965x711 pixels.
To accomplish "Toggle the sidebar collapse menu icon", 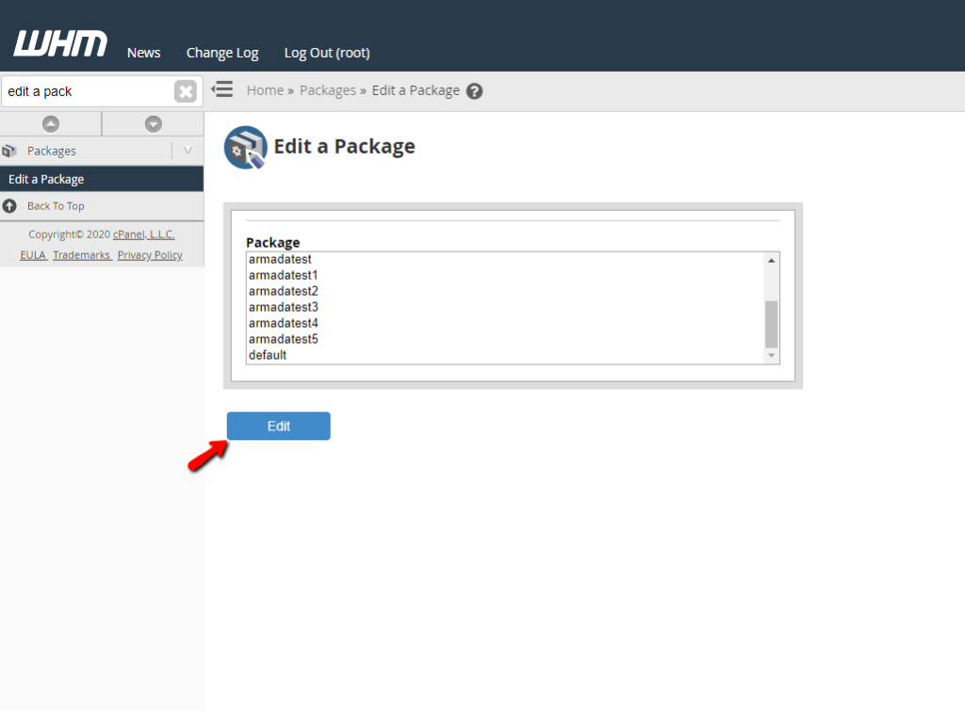I will click(222, 89).
